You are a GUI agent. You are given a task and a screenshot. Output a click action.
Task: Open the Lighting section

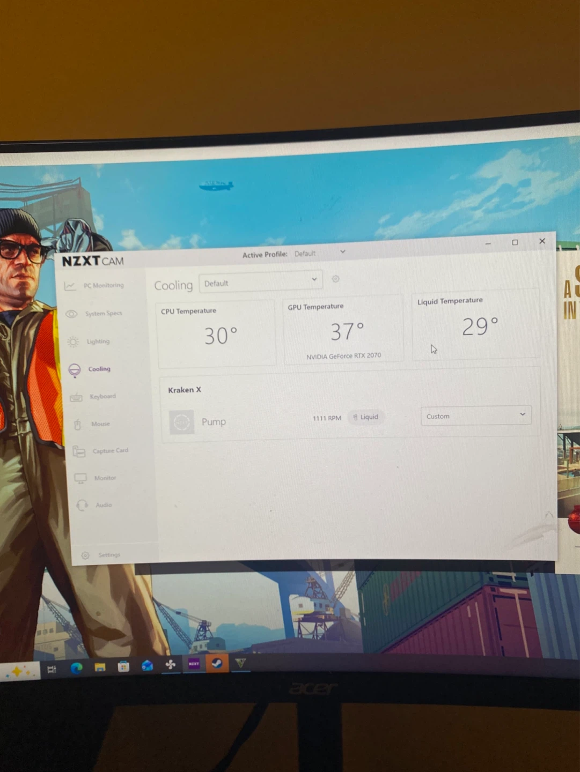98,342
